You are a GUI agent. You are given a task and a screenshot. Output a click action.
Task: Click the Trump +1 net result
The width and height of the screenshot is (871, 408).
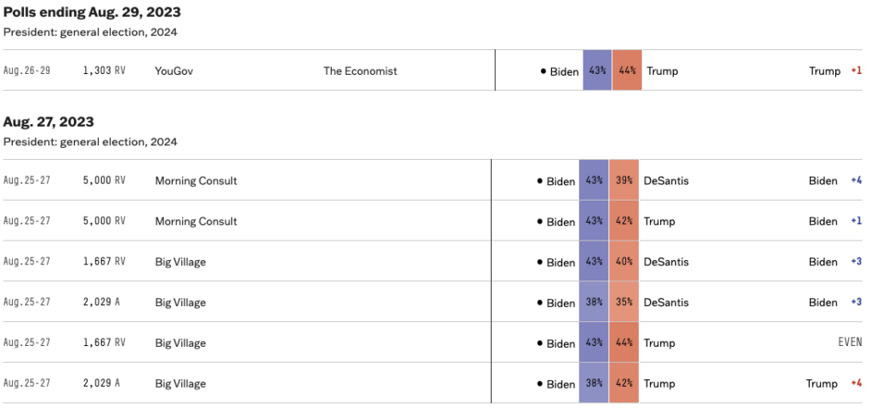(857, 71)
